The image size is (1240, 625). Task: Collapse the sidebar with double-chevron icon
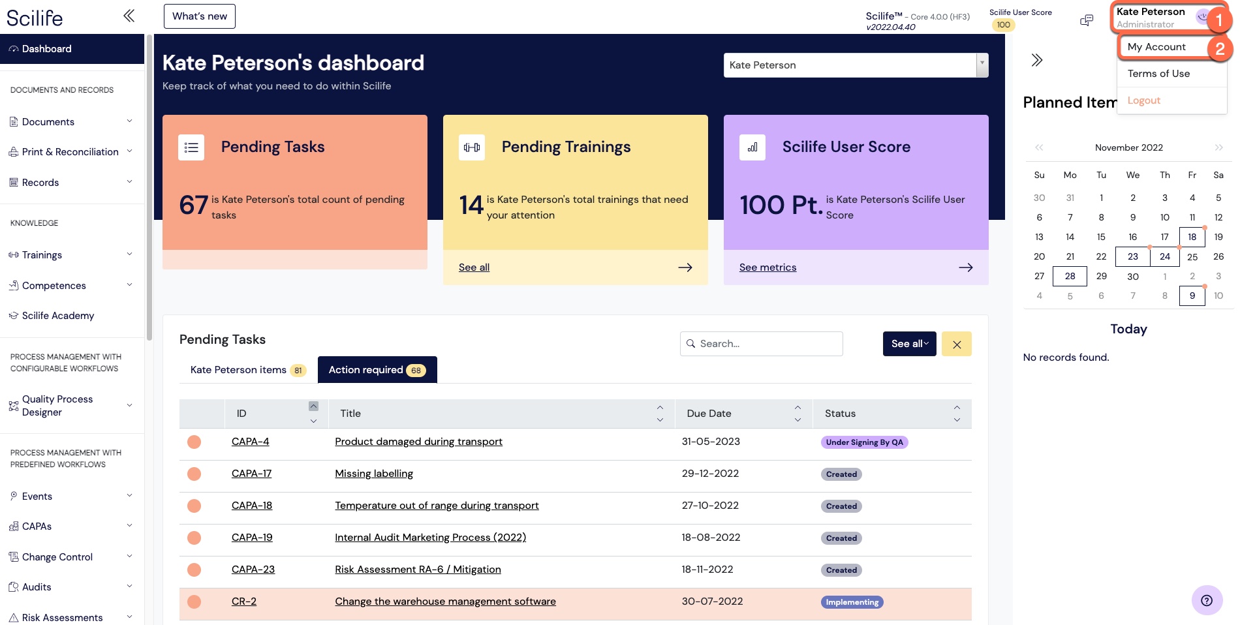click(129, 16)
